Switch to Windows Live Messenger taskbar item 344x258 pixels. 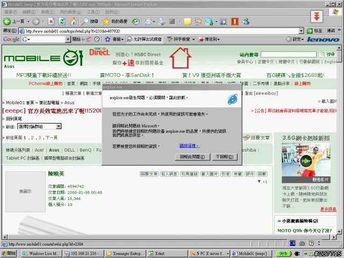click(41, 254)
